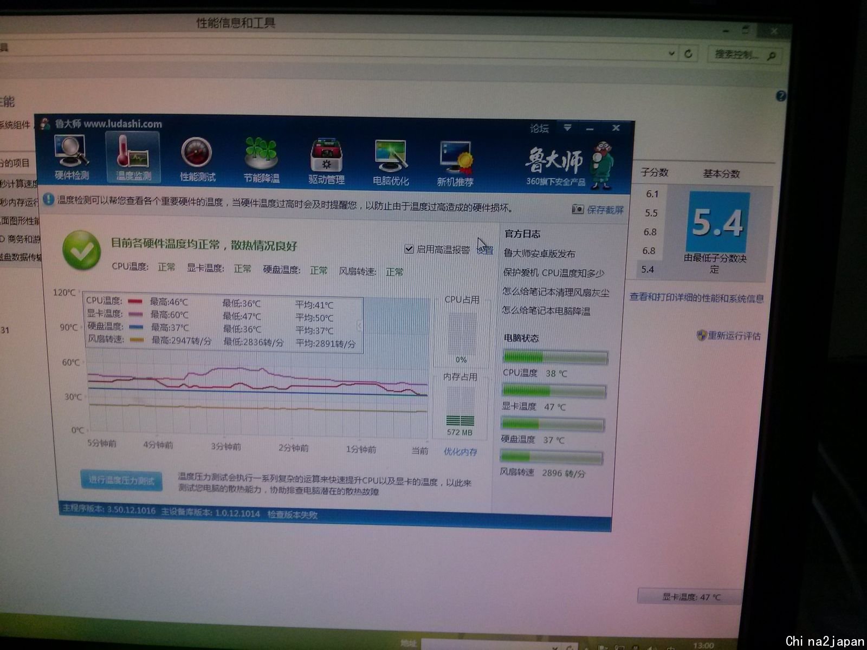The image size is (867, 650).
Task: Click the 检查版本失败 status text
Action: [293, 515]
